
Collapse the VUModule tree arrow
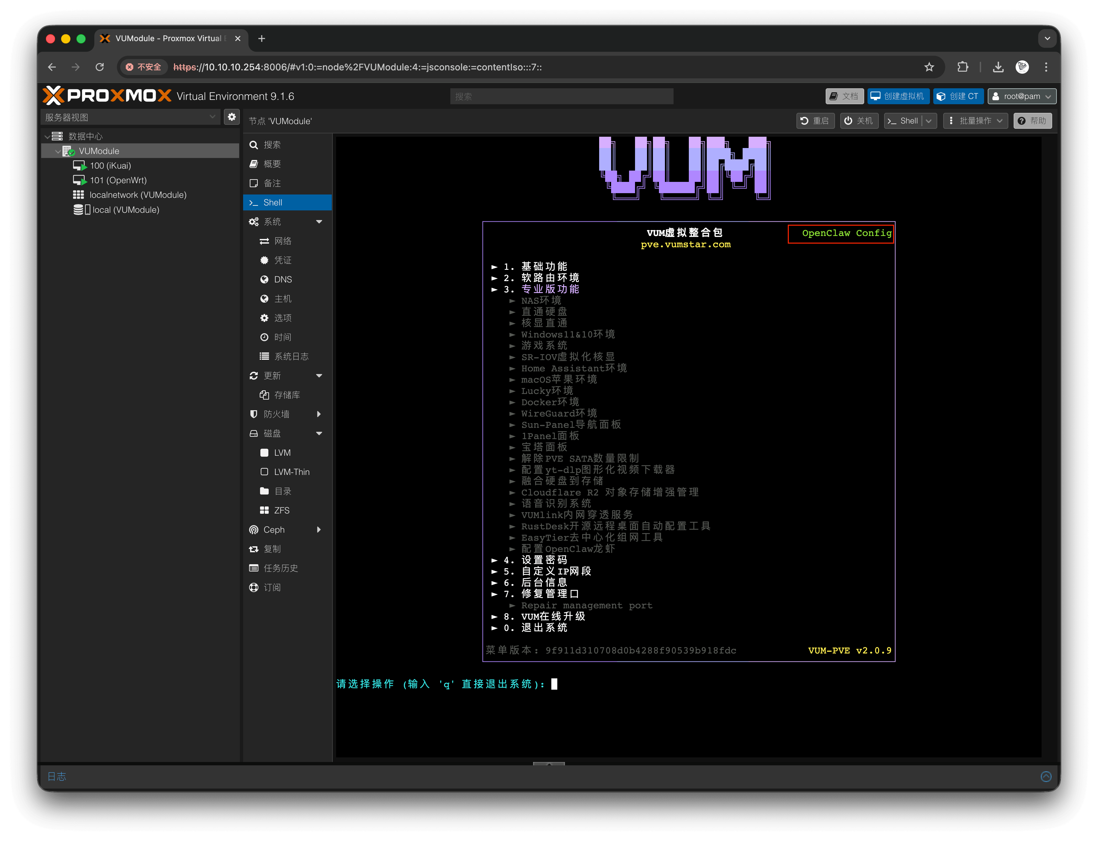point(58,151)
